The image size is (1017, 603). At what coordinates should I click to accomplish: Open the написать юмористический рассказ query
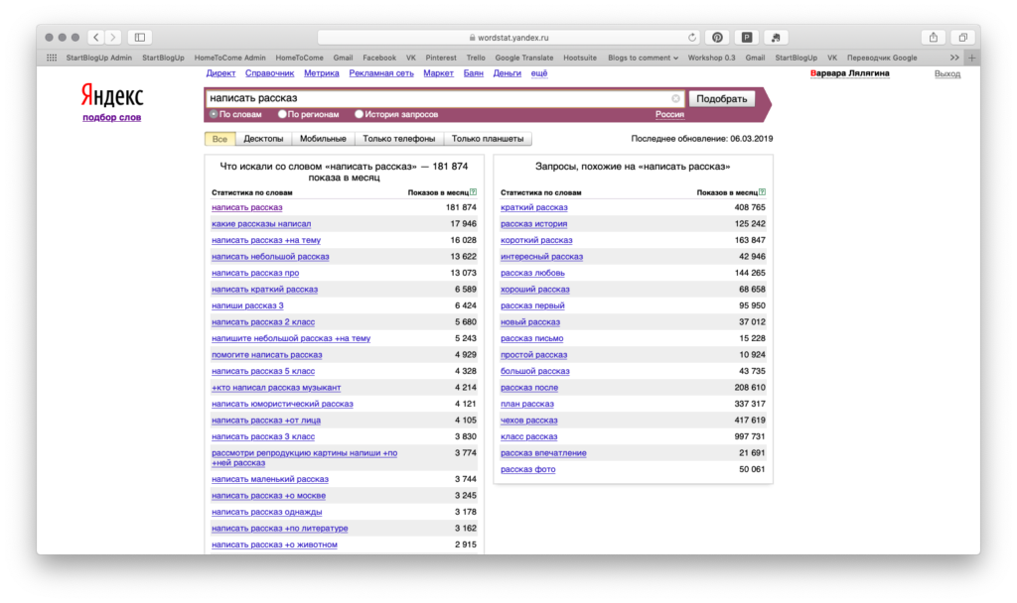(x=282, y=405)
